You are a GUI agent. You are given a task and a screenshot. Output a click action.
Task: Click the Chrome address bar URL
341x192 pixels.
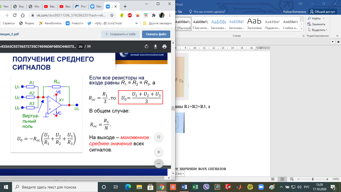(72, 15)
